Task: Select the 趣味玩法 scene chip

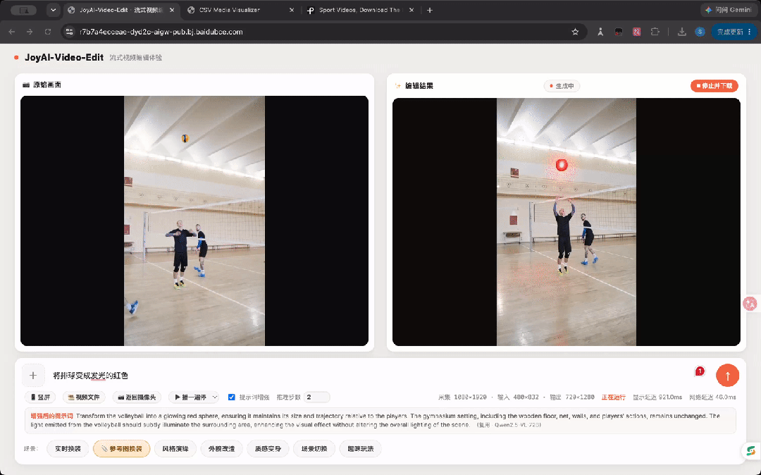Action: pos(360,449)
